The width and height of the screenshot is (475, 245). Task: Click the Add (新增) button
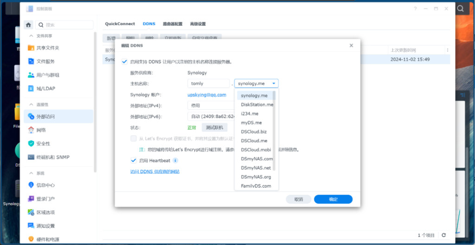pos(111,38)
